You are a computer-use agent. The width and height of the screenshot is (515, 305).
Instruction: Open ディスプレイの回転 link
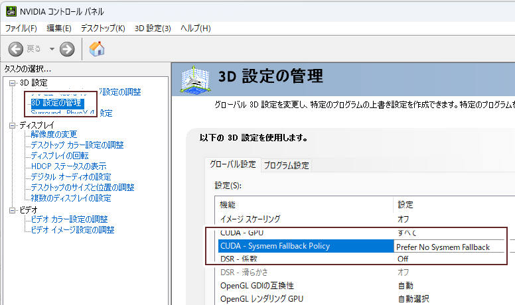[60, 155]
